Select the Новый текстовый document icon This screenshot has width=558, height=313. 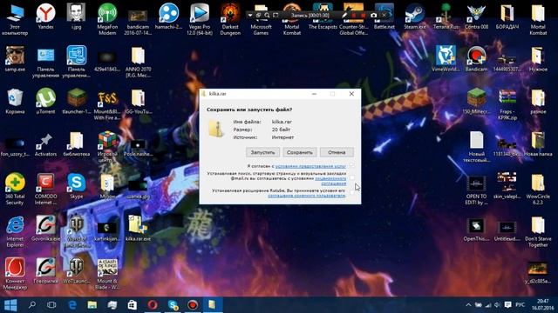pos(476,147)
